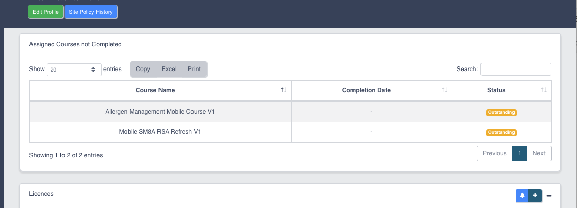Click the Edit Profile button
Viewport: 577px width, 208px height.
[46, 12]
